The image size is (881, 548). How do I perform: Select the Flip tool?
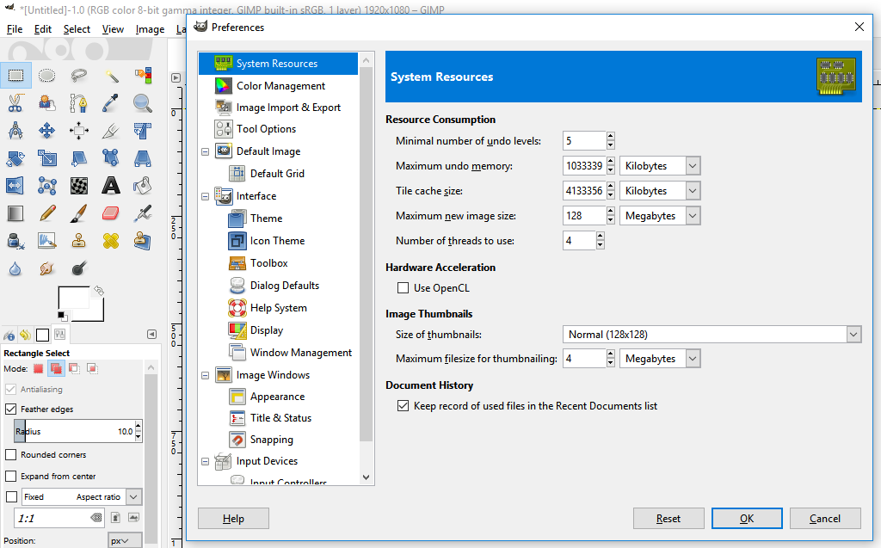point(15,186)
